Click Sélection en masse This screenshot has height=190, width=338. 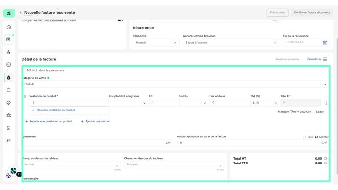[x=287, y=59]
